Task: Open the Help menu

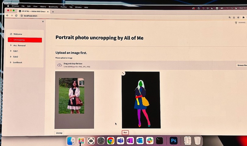Action: 86,7
